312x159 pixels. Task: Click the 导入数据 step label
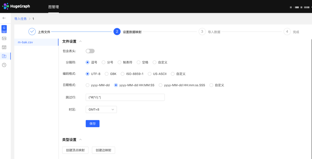click(214, 32)
